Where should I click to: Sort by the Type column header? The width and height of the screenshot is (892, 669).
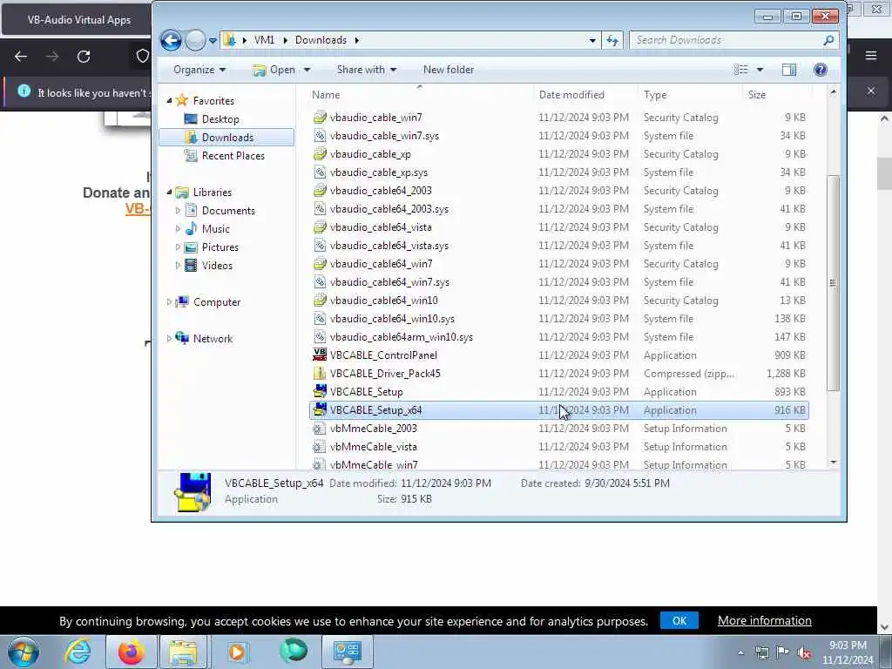[x=655, y=94]
